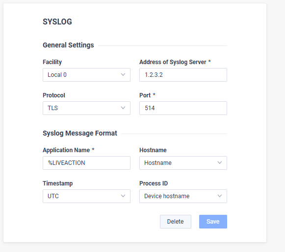This screenshot has height=252, width=285.
Task: Click the chevron arrow in the Process ID field
Action: [220, 196]
